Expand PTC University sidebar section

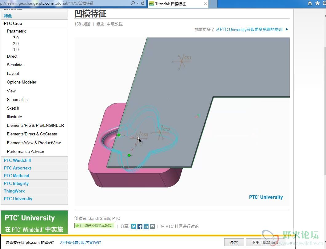click(34, 199)
